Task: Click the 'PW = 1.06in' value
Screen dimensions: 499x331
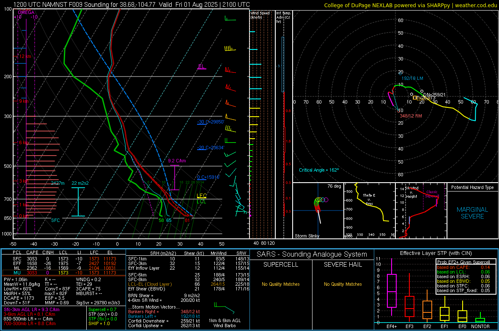Action: [x=15, y=279]
